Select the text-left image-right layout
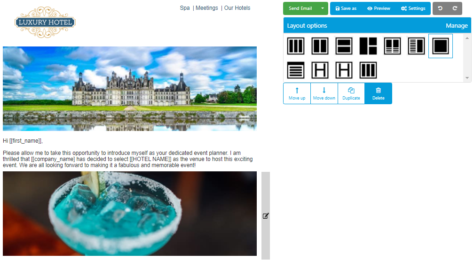This screenshot has height=261, width=474. [x=416, y=46]
